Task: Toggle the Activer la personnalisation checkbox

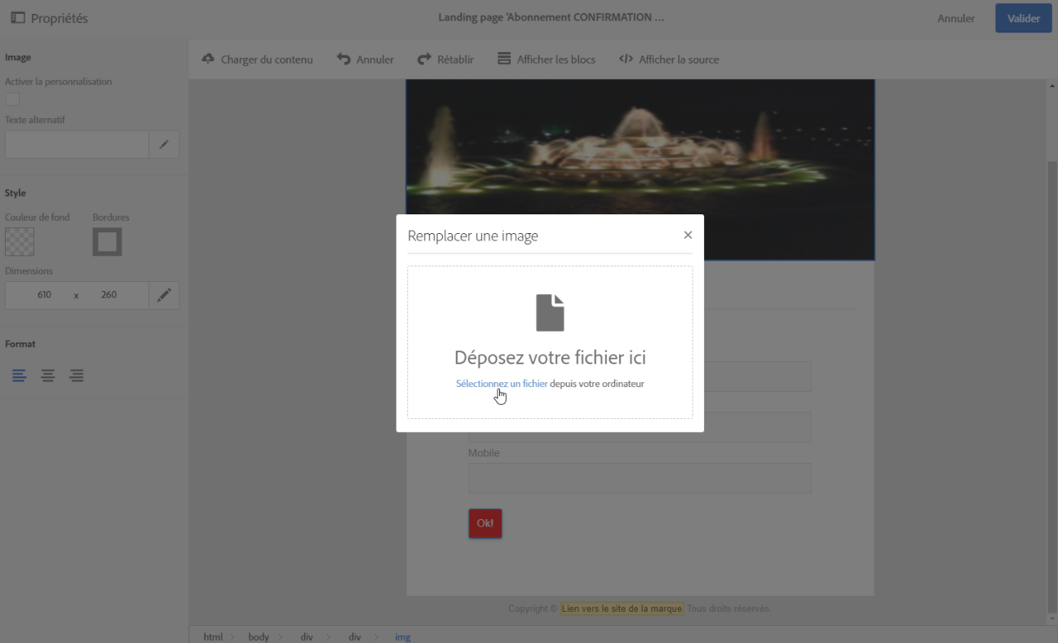Action: [12, 99]
